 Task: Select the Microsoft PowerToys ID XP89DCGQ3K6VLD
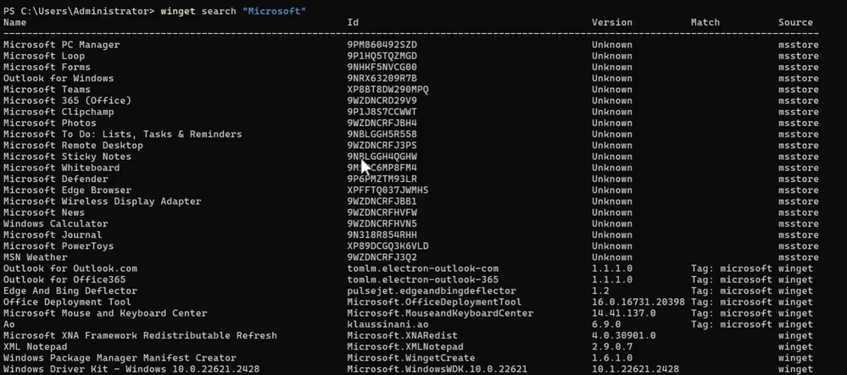click(387, 246)
